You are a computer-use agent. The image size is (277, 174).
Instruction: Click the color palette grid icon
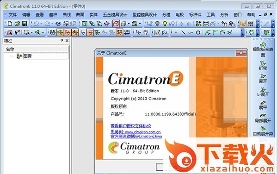251,24
